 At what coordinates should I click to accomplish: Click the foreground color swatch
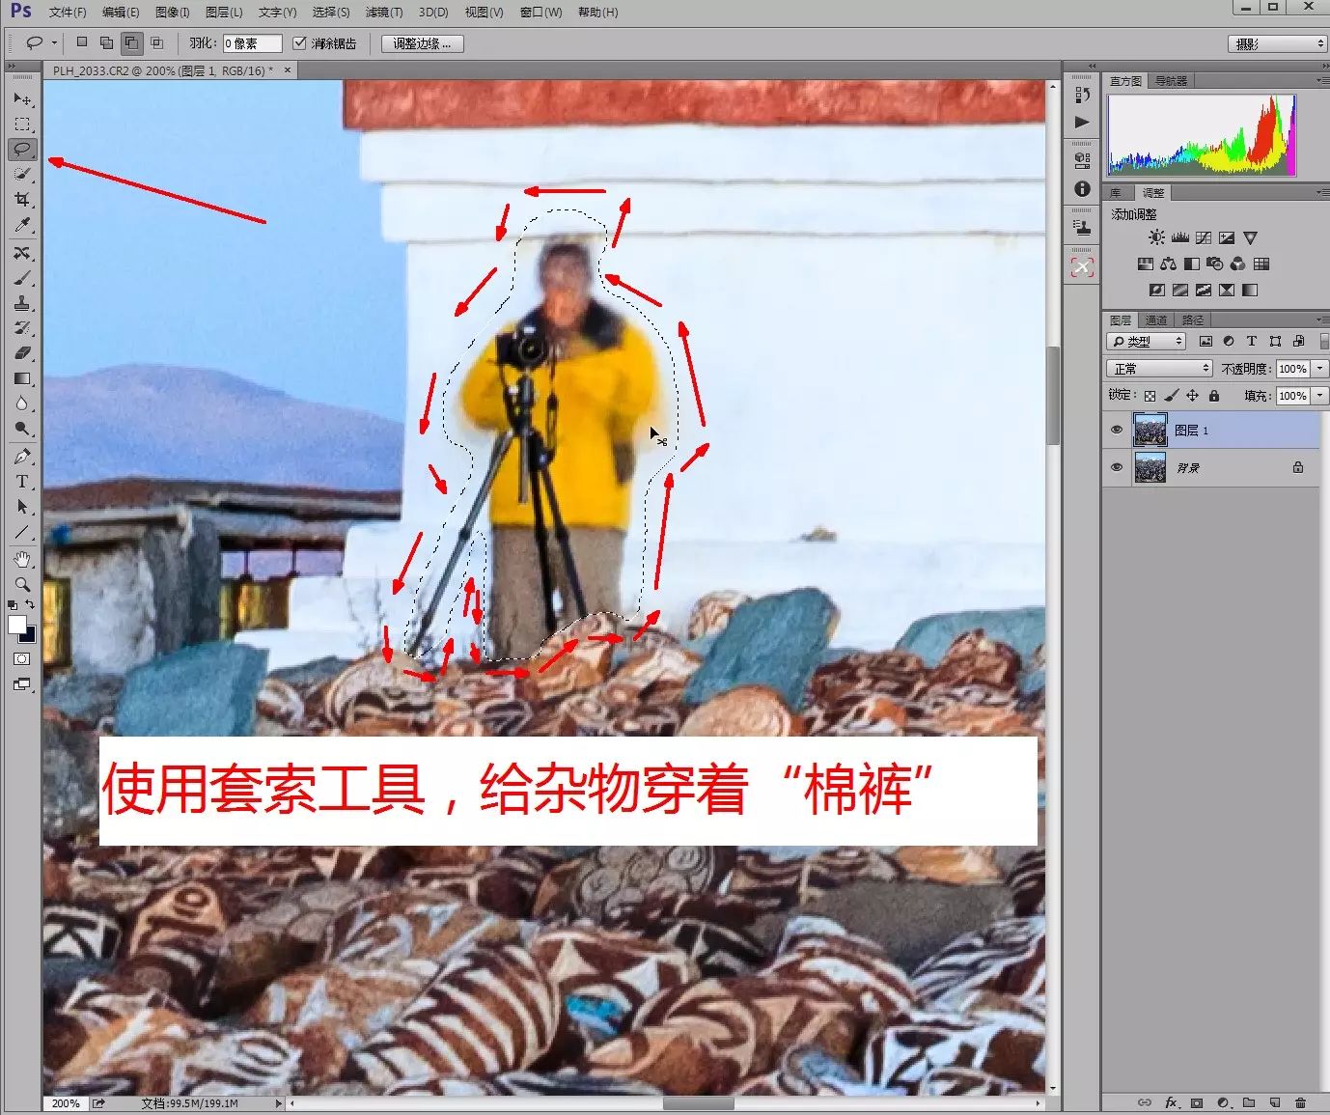(x=17, y=625)
